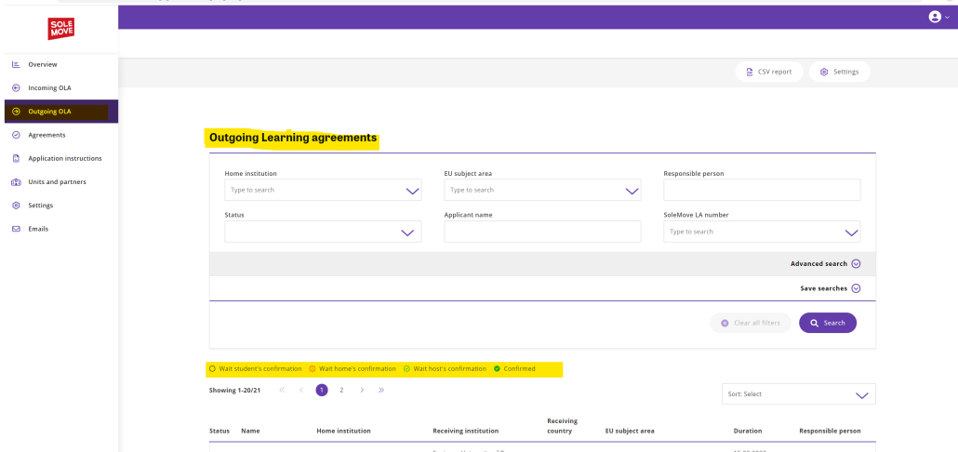This screenshot has height=452, width=958.
Task: Click the Application instructions document icon
Action: [17, 158]
